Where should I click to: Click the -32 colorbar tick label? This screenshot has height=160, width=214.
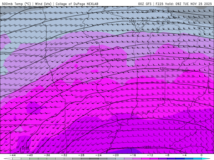[64, 155]
